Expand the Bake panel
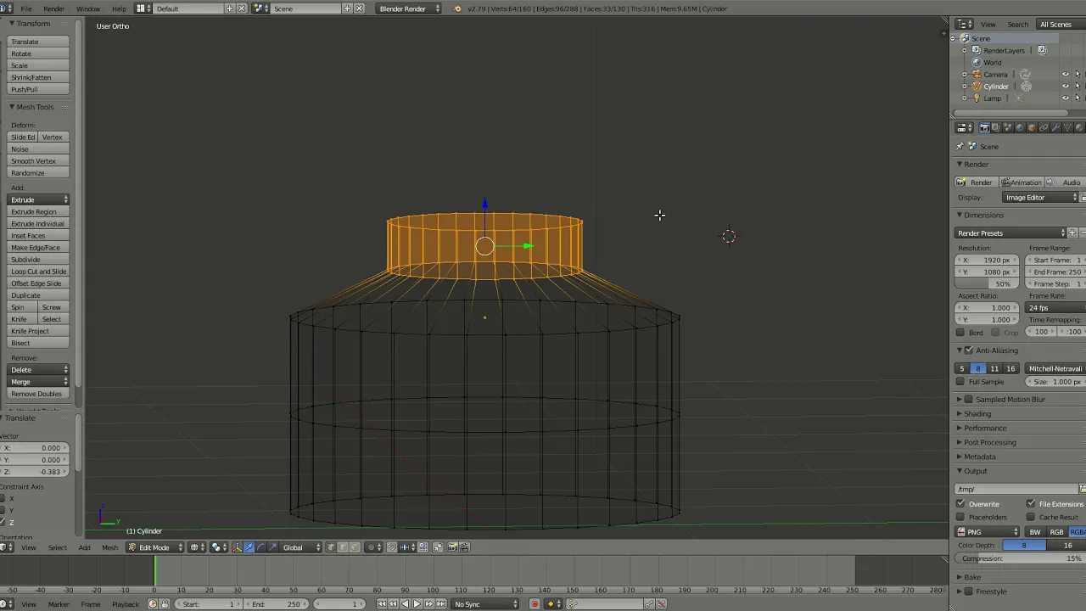The height and width of the screenshot is (611, 1086). (x=971, y=577)
